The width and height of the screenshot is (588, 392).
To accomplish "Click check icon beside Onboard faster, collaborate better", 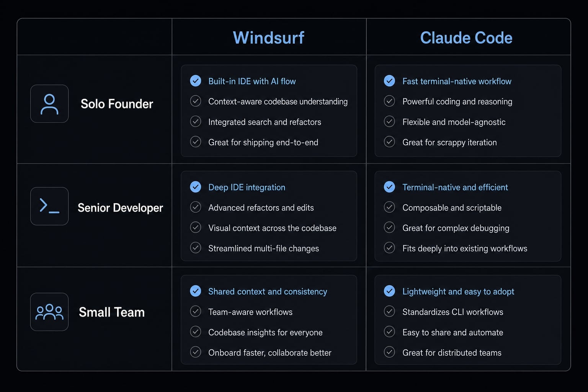I will [x=196, y=352].
